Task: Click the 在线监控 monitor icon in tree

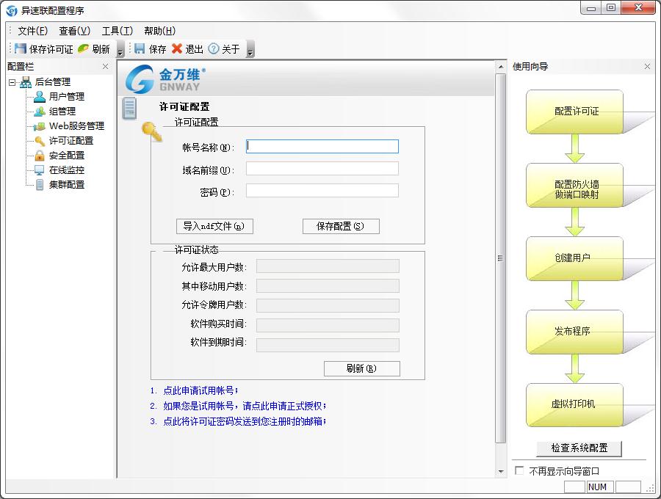Action: pos(40,170)
